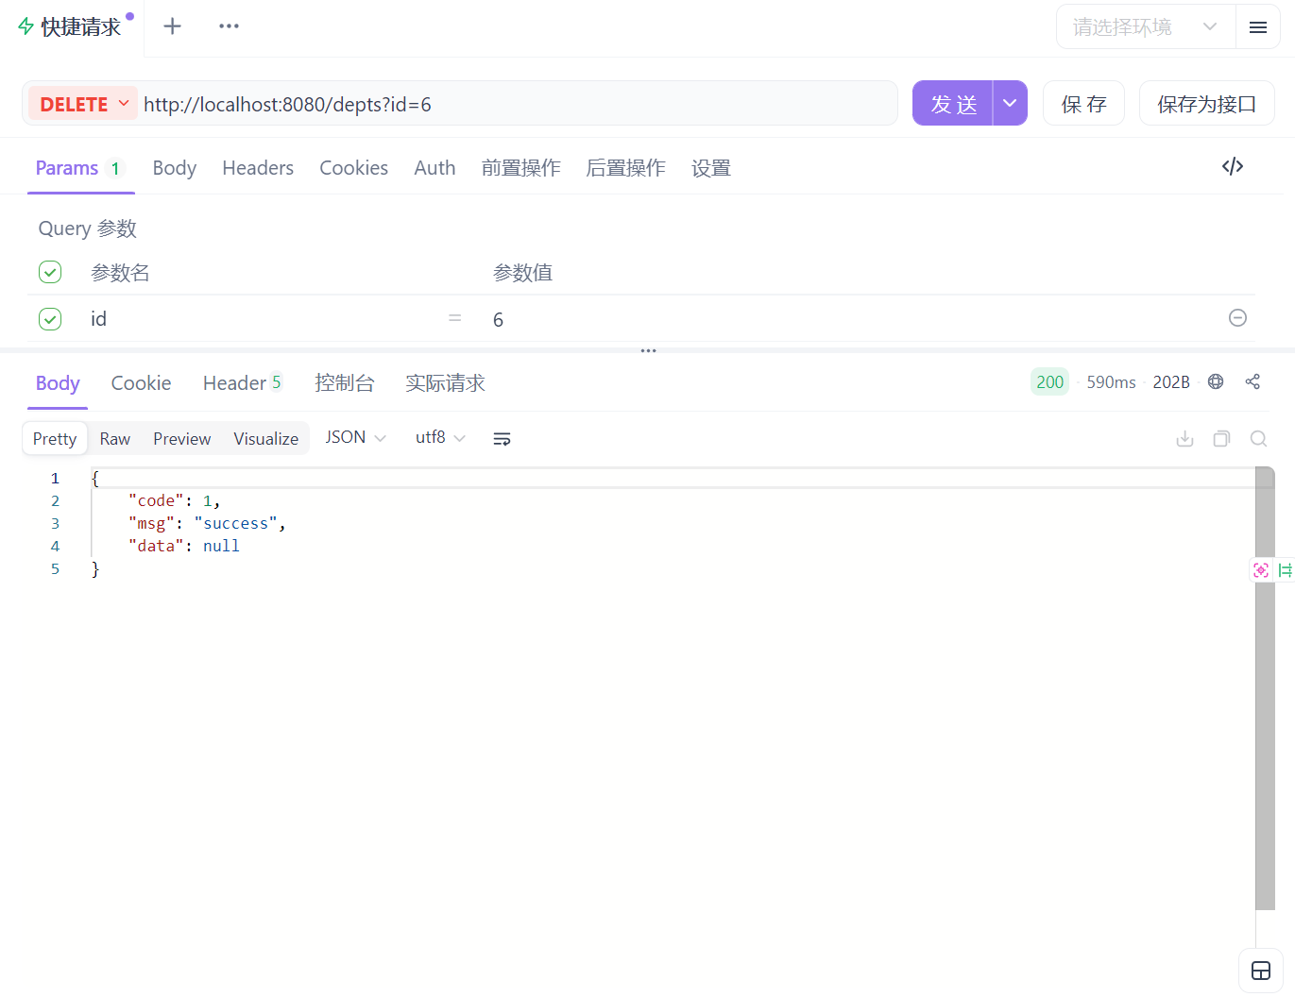Open network globe info icon

click(x=1216, y=381)
